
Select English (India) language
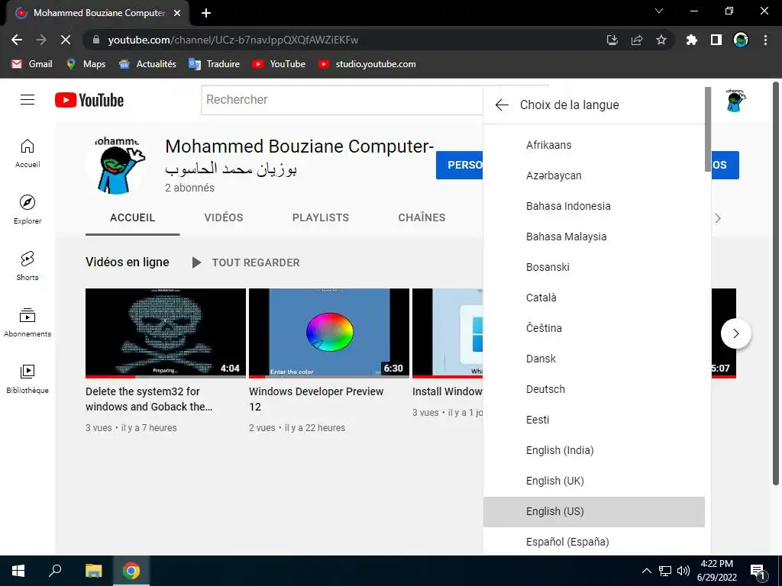pos(594,450)
